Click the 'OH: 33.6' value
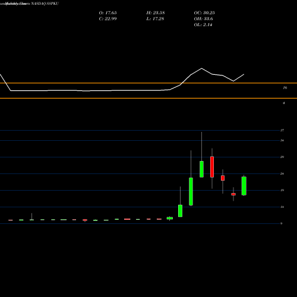Image resolution: width=297 pixels, height=297 pixels. click(203, 19)
